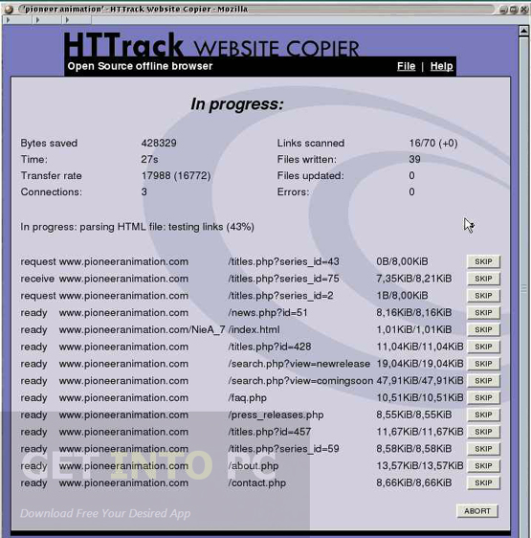The width and height of the screenshot is (531, 538).
Task: Skip the titles.php?id=428 download
Action: (x=483, y=347)
